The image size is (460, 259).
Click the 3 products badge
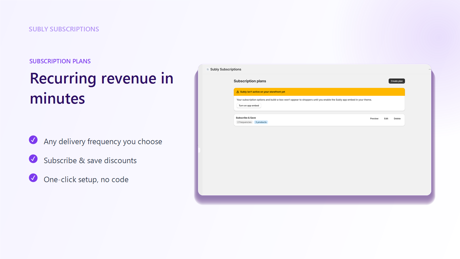261,122
